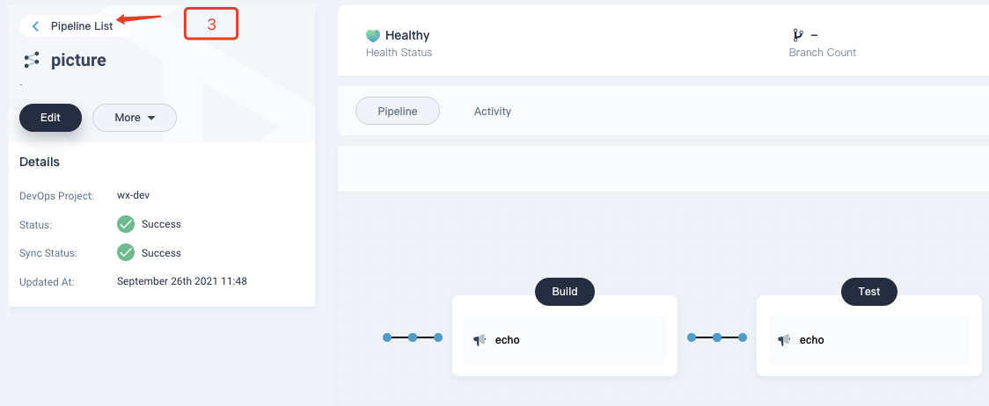Viewport: 989px width, 406px height.
Task: Click the megaphone icon in Test stage
Action: tap(785, 340)
